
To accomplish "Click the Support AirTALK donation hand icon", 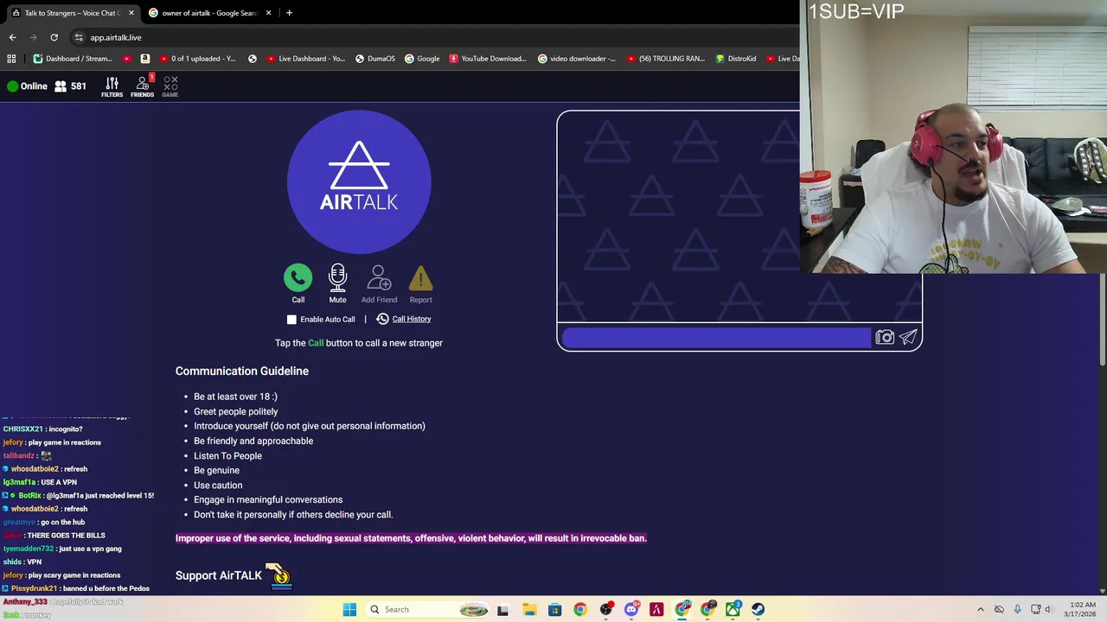I will pos(278,575).
